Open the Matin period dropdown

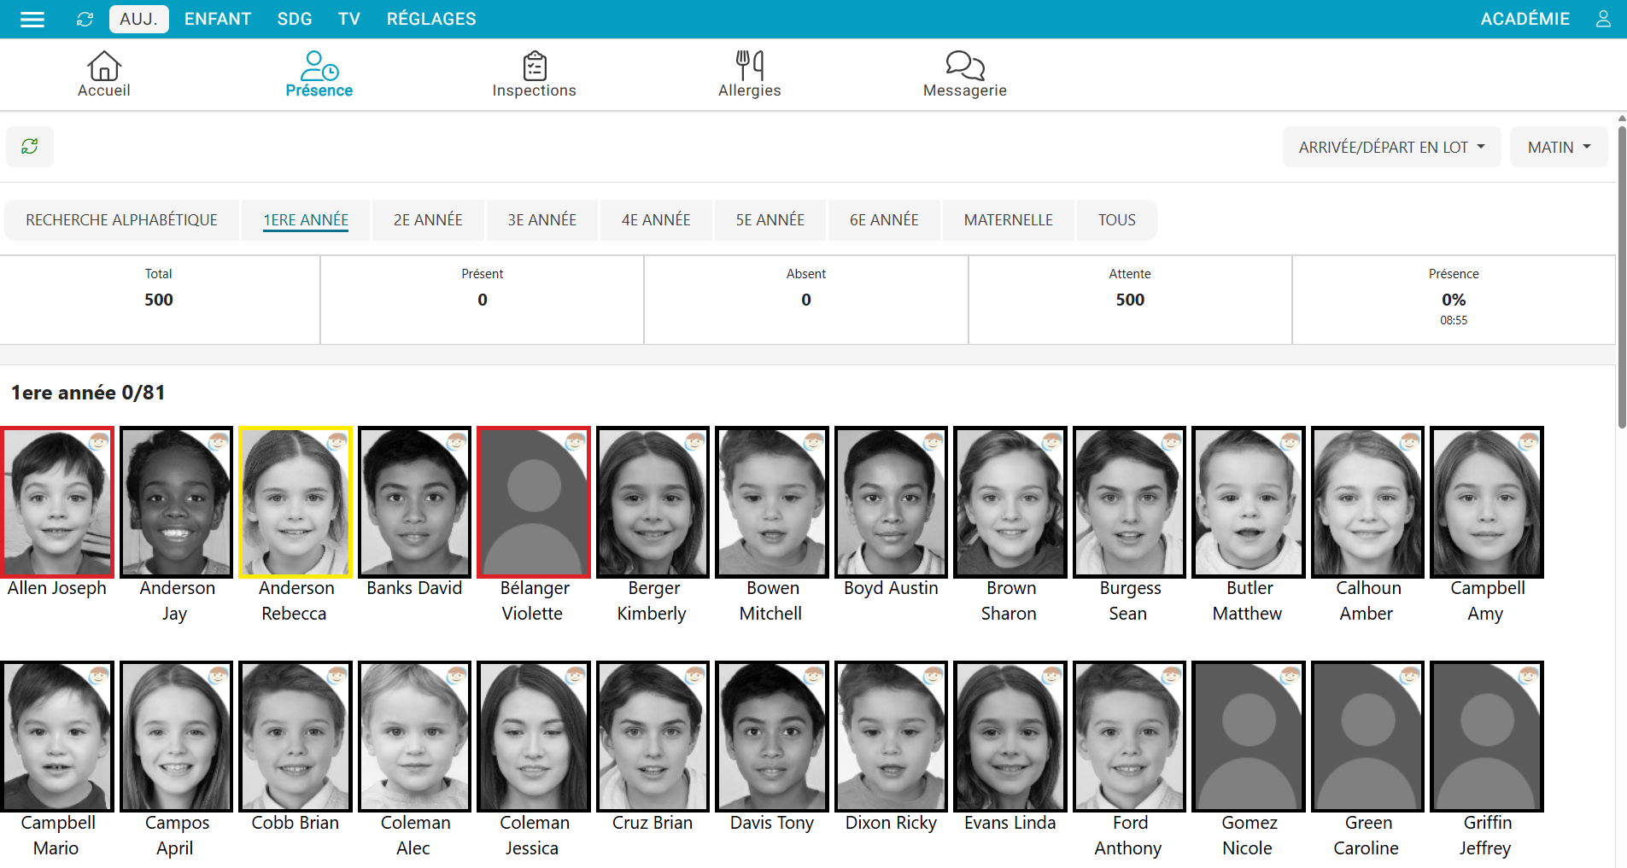click(x=1558, y=148)
